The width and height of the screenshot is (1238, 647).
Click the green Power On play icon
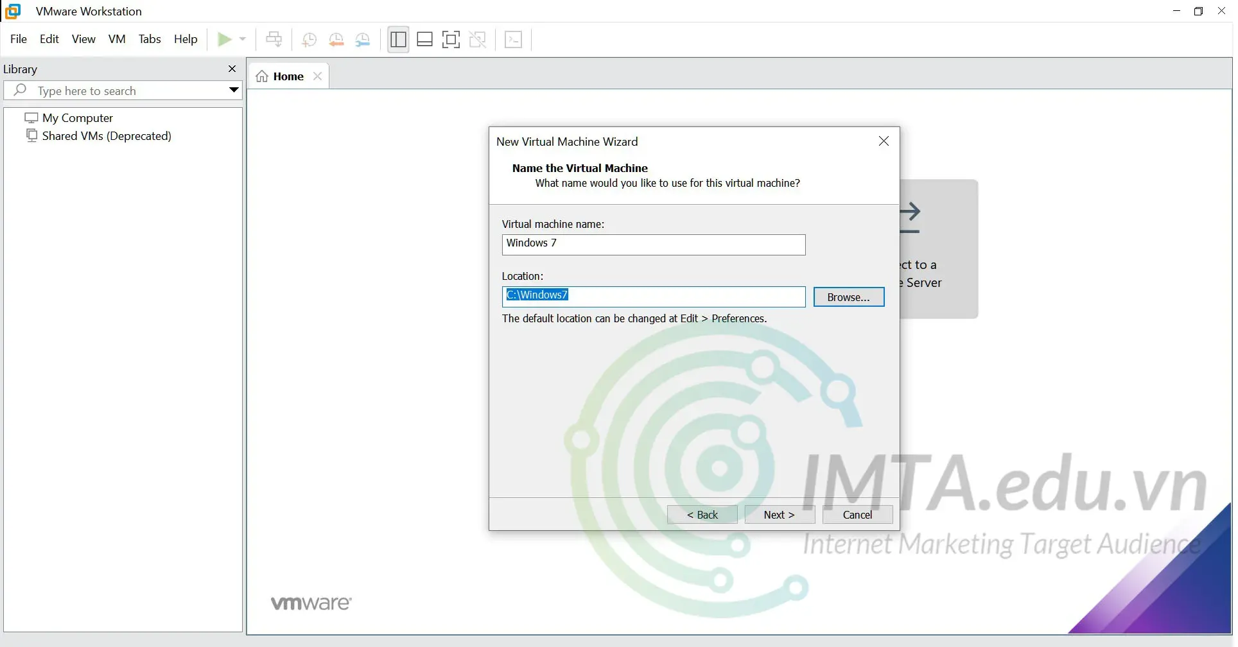pos(224,40)
